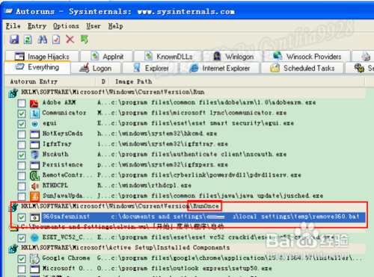
Task: Switch to the Logon tab
Action: [96, 68]
